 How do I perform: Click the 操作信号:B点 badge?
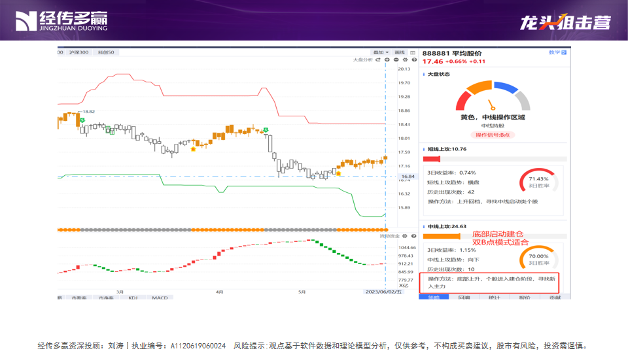coord(493,135)
